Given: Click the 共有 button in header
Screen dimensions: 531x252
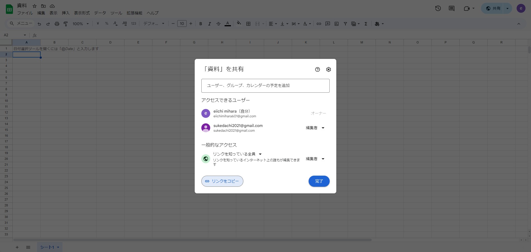Looking at the screenshot, I should [493, 8].
